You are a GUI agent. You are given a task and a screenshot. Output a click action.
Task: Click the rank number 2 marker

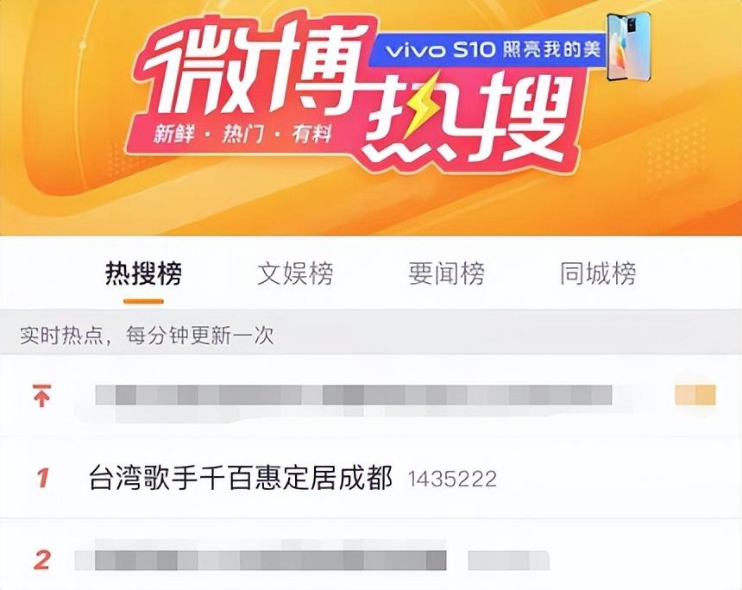click(x=42, y=560)
